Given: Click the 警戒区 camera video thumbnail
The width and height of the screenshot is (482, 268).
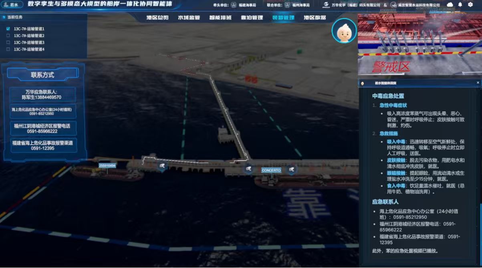Looking at the screenshot, I should [419, 45].
